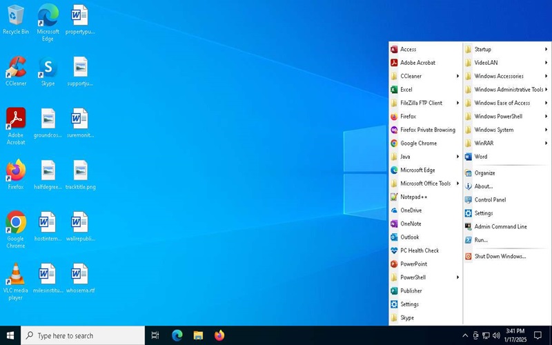This screenshot has width=552, height=345.
Task: Open Microsoft Edge from the programs menu
Action: coord(425,170)
